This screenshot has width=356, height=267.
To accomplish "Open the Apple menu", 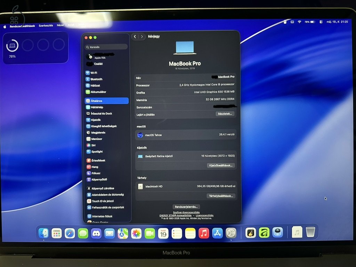I will click(5, 27).
